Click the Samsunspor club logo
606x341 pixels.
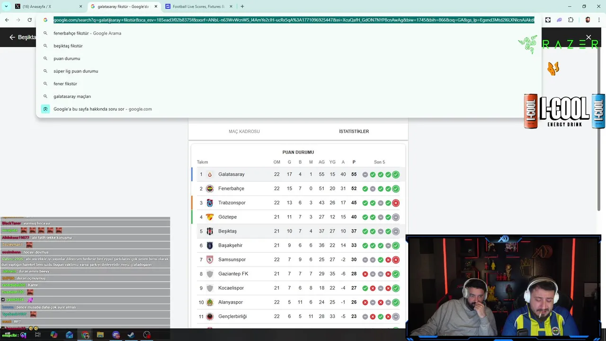tap(210, 260)
